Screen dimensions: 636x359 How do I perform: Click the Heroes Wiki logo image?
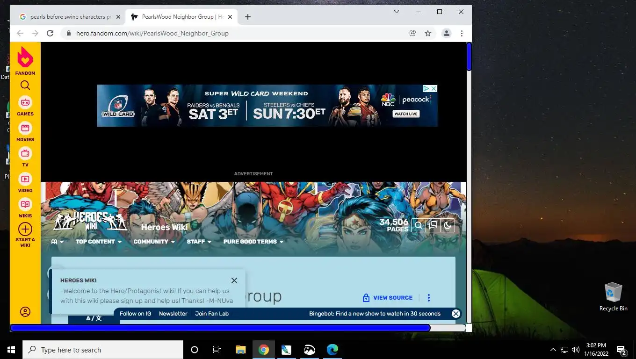[90, 222]
